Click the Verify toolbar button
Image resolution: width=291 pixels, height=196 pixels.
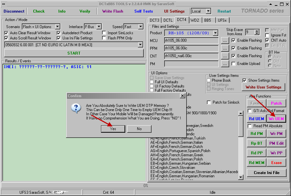(x=85, y=11)
